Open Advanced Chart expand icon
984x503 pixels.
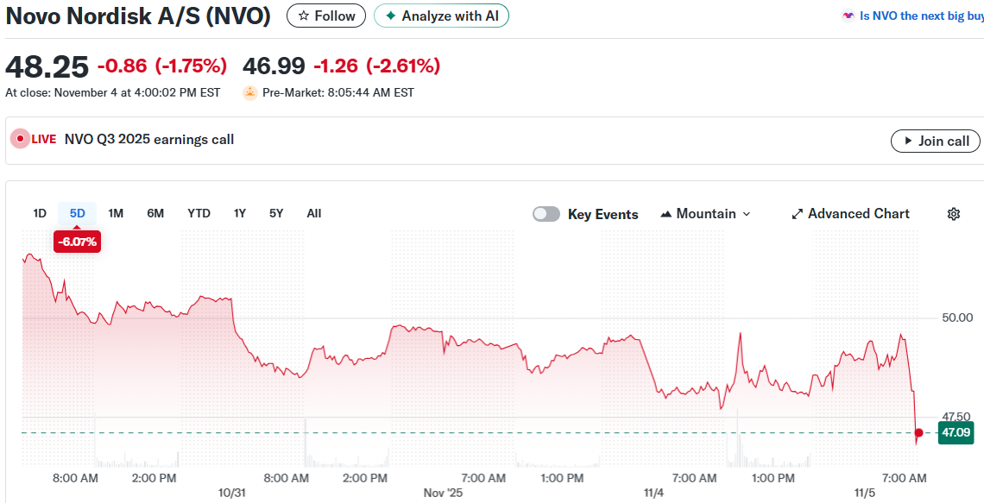[798, 214]
